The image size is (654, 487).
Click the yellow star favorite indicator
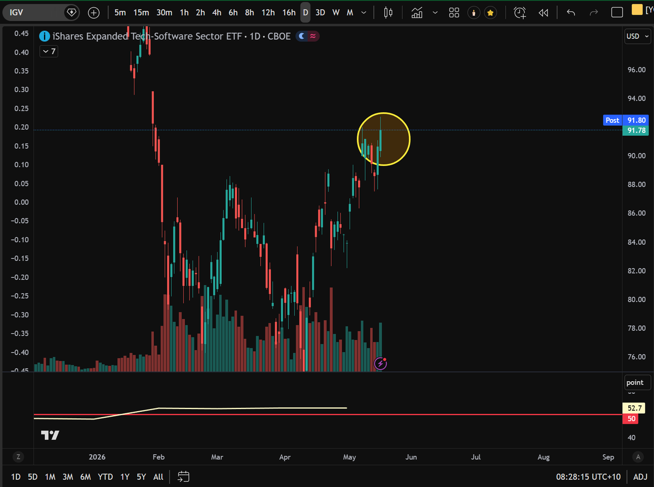click(x=490, y=12)
